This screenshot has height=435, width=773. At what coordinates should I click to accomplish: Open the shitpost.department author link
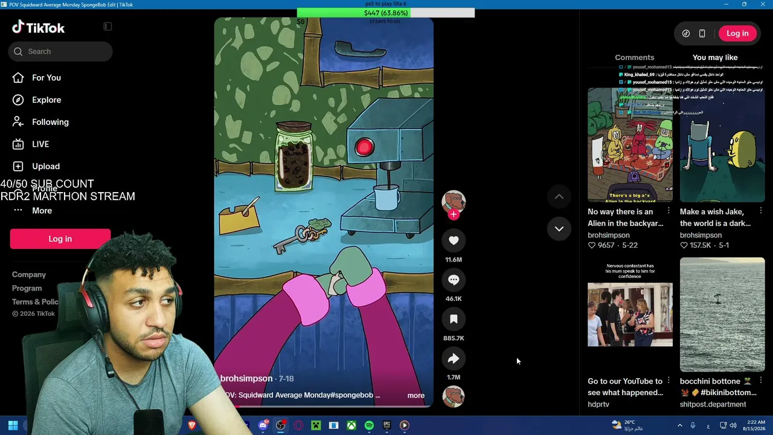coord(713,404)
